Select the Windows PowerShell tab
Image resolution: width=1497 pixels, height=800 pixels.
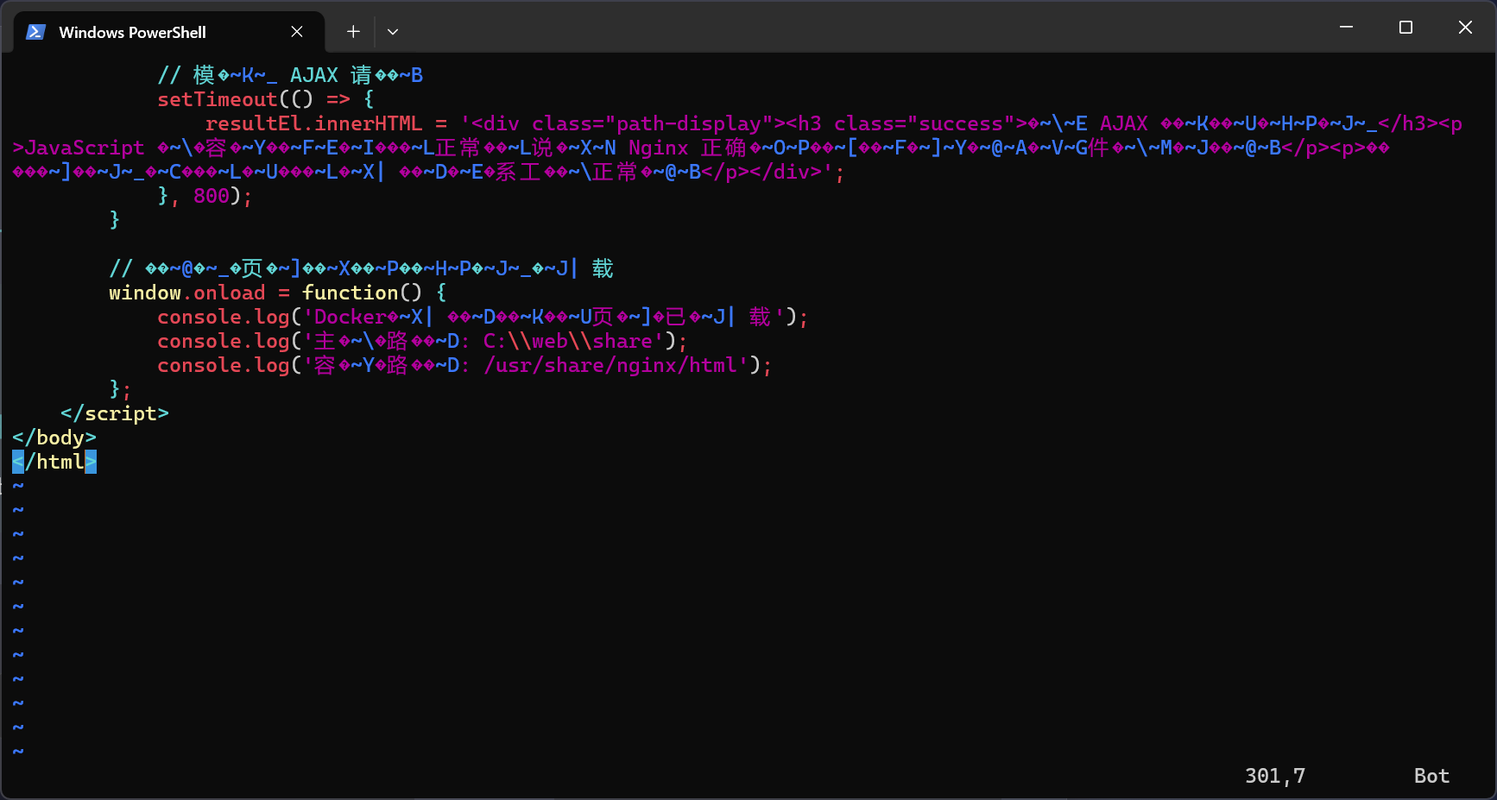point(169,32)
